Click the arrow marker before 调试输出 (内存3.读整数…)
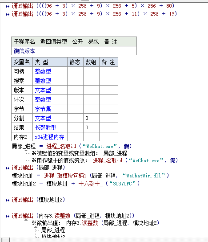 pyautogui.click(x=8, y=216)
